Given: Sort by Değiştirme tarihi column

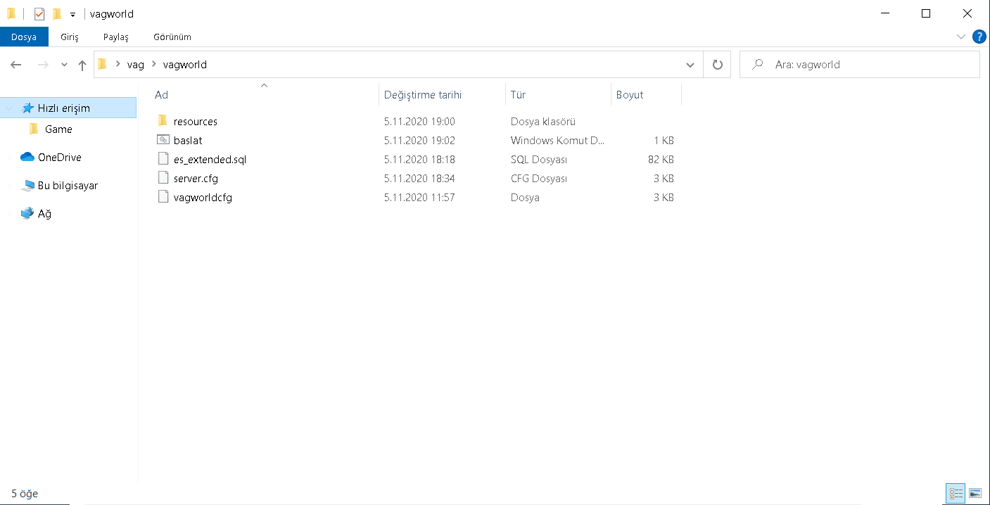Looking at the screenshot, I should (x=443, y=94).
